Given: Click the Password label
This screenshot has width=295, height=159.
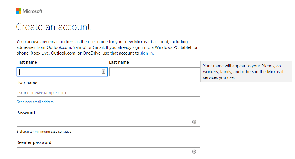Looking at the screenshot, I should point(26,113).
